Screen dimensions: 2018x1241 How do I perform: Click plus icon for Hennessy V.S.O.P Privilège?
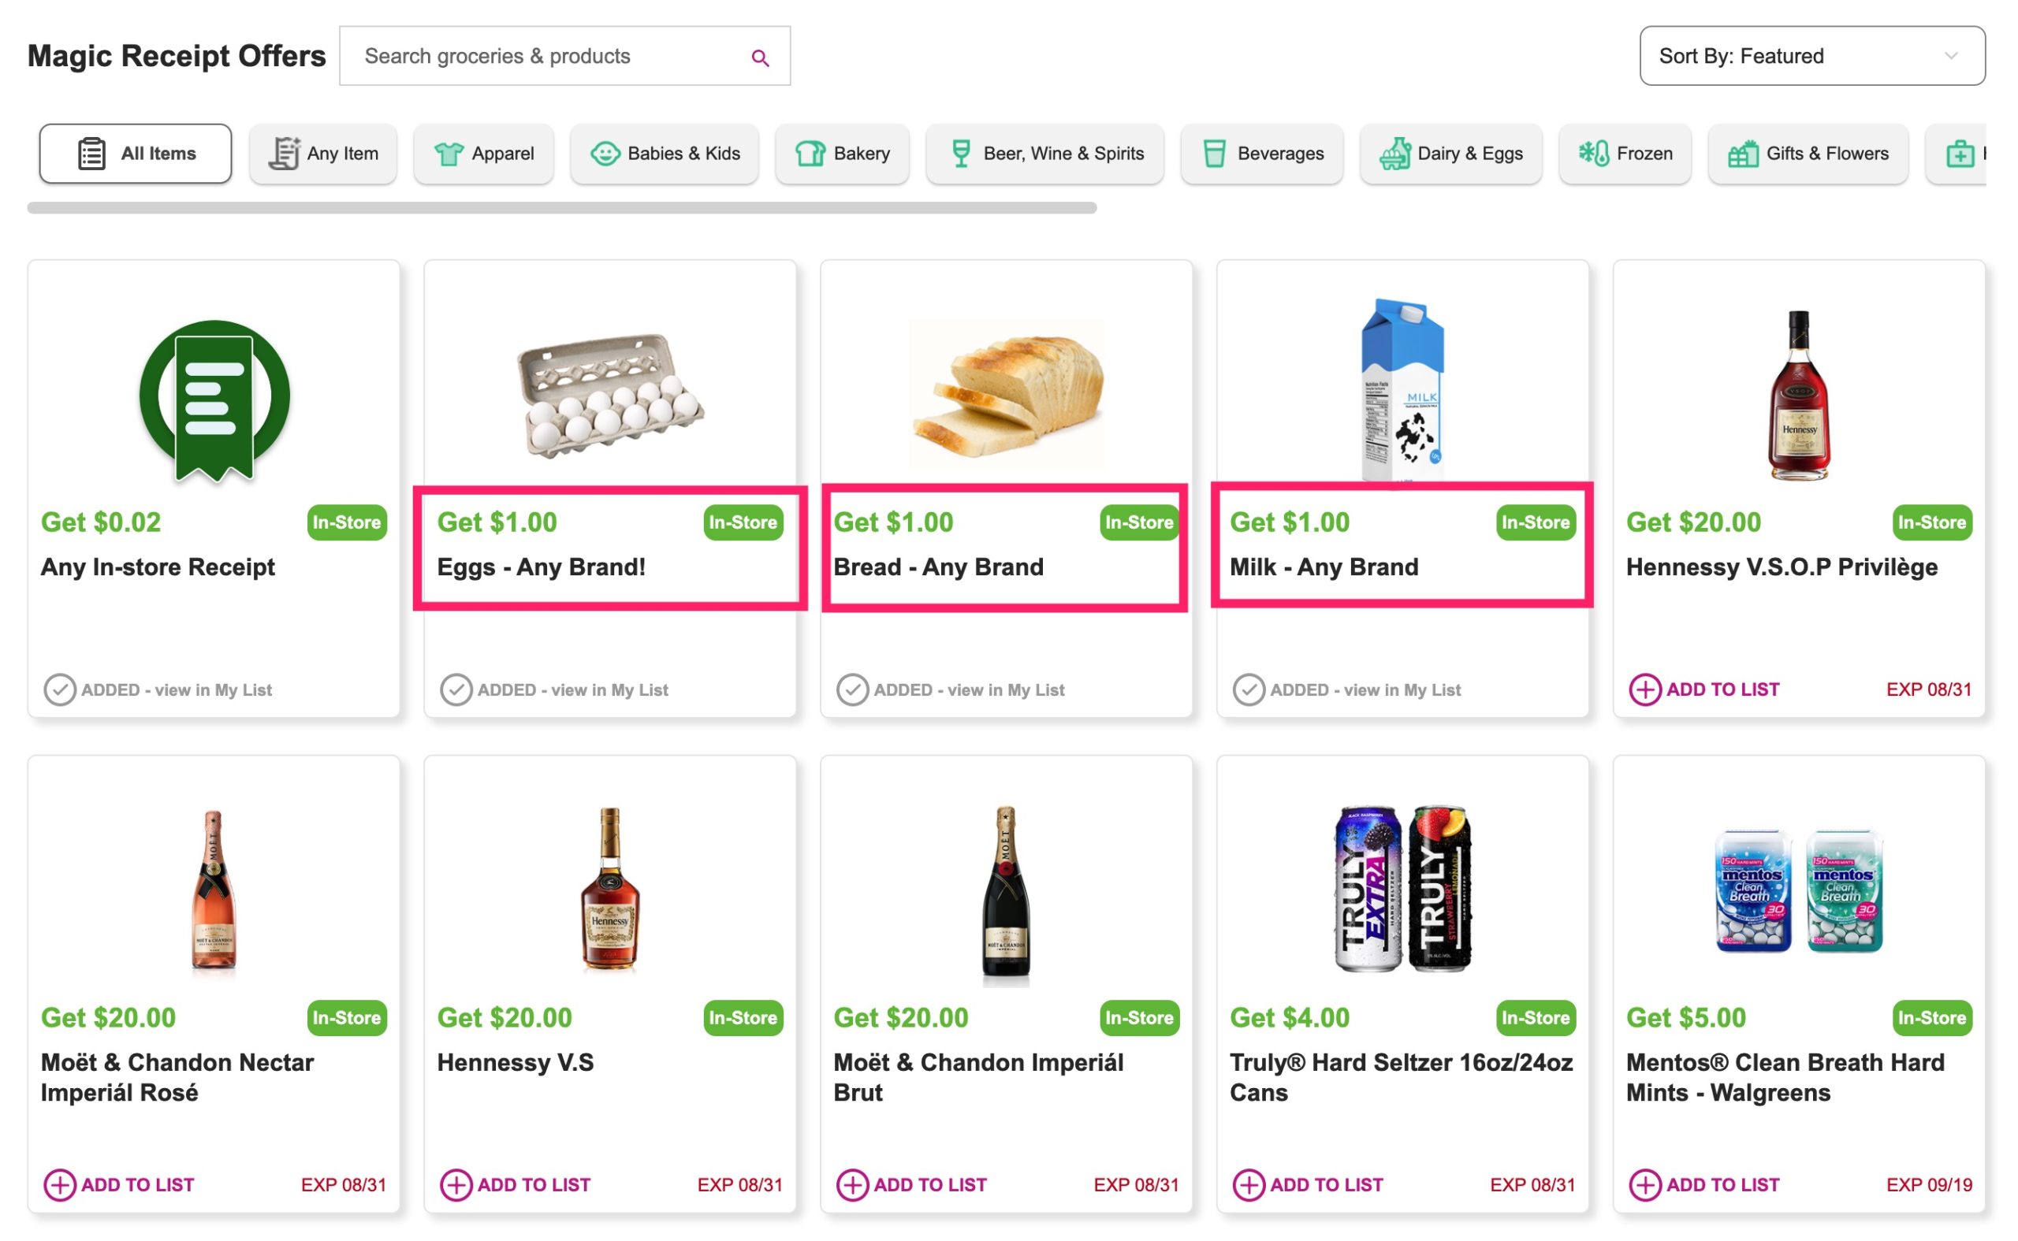pos(1644,689)
